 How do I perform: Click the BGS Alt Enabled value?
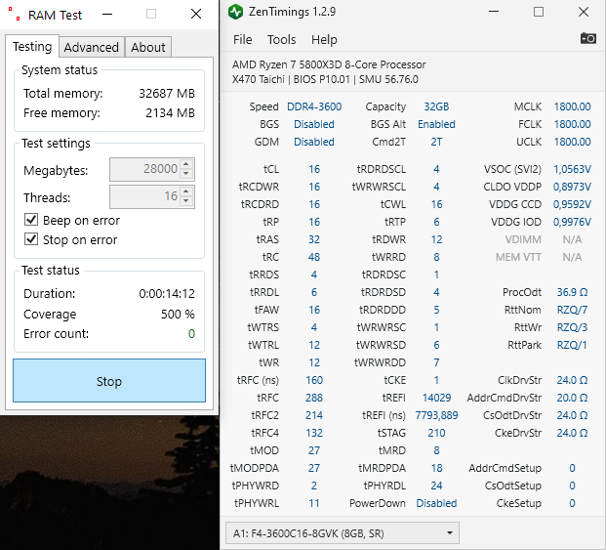436,124
